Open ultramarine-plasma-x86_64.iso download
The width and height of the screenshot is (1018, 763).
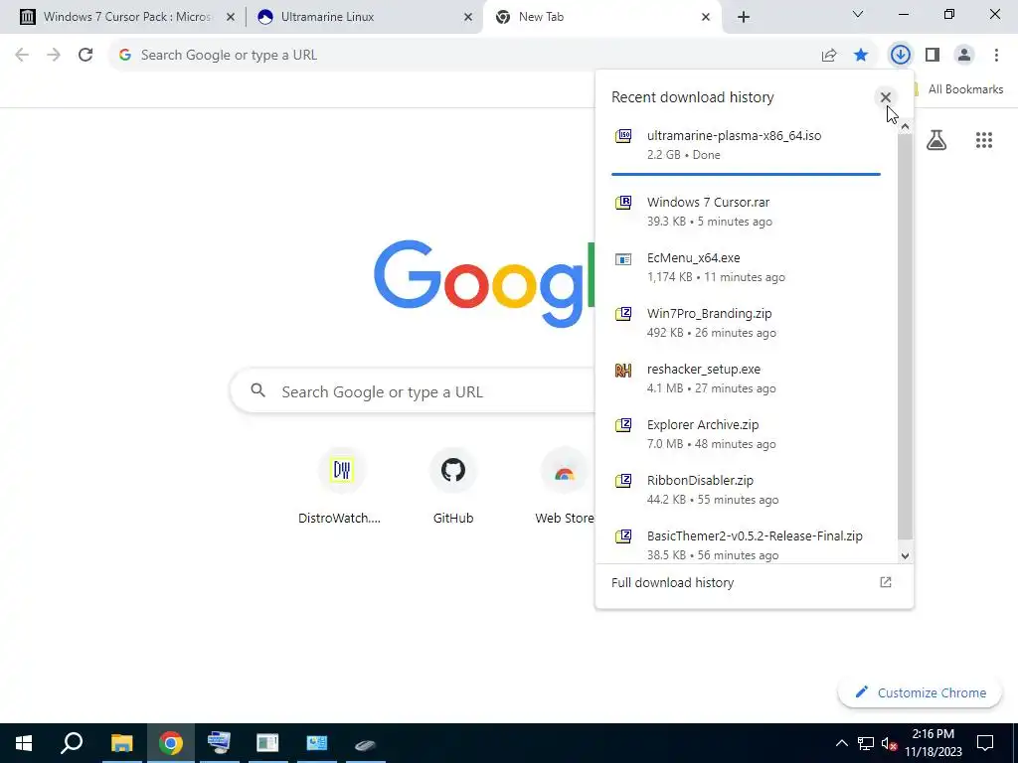coord(746,145)
